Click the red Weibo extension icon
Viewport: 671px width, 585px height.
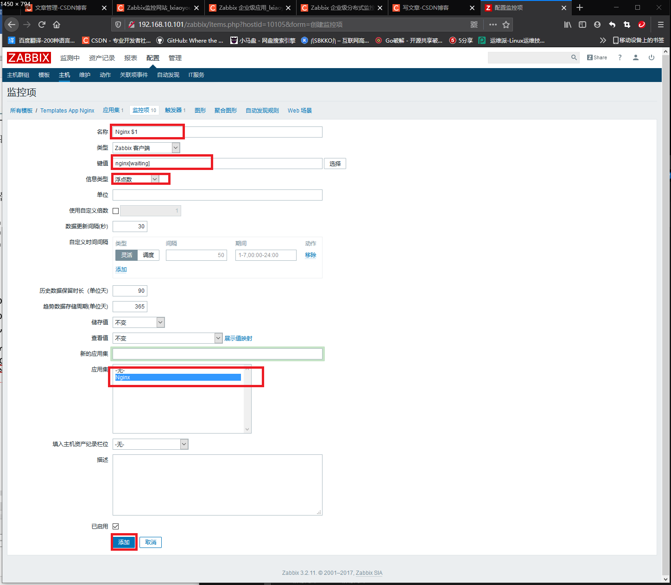pyautogui.click(x=642, y=25)
